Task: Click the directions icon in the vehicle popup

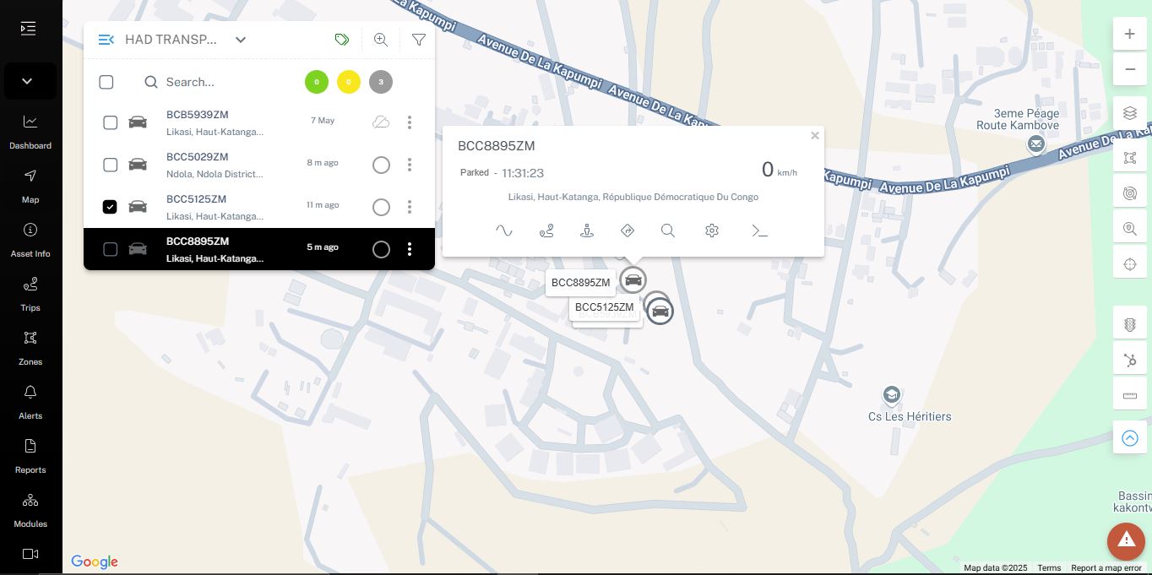Action: [x=628, y=231]
